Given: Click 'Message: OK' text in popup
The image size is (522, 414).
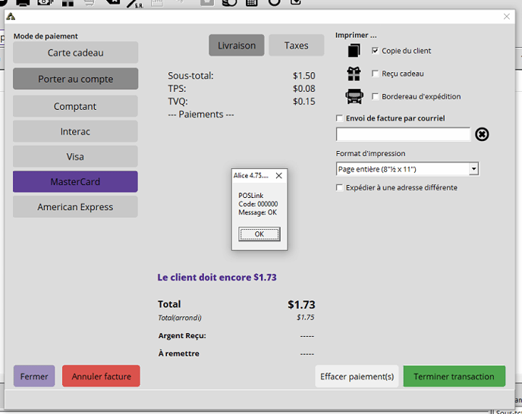Looking at the screenshot, I should pos(257,212).
